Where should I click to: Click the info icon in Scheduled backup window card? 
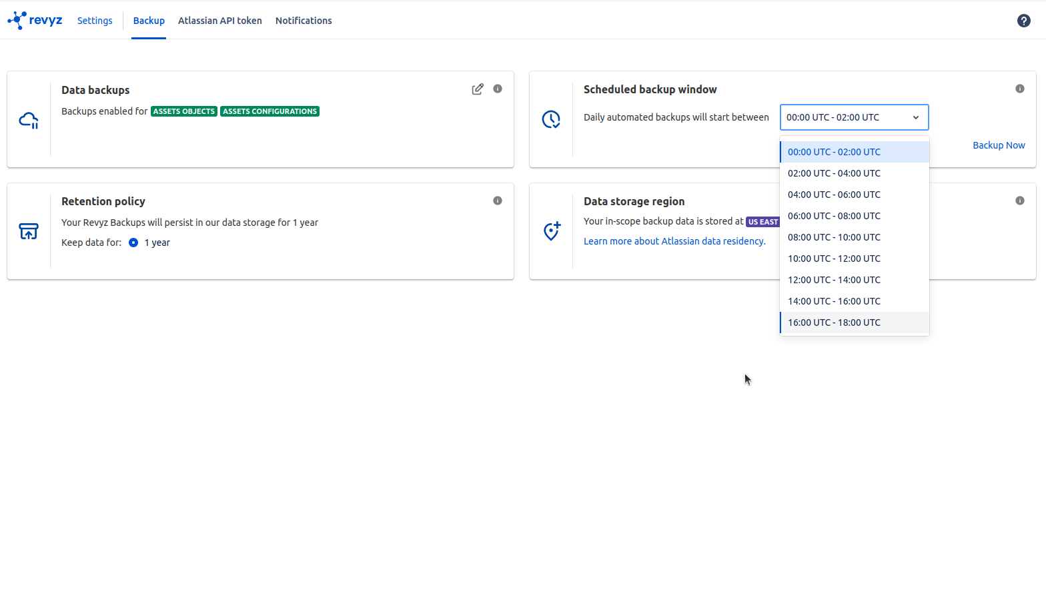[1019, 89]
